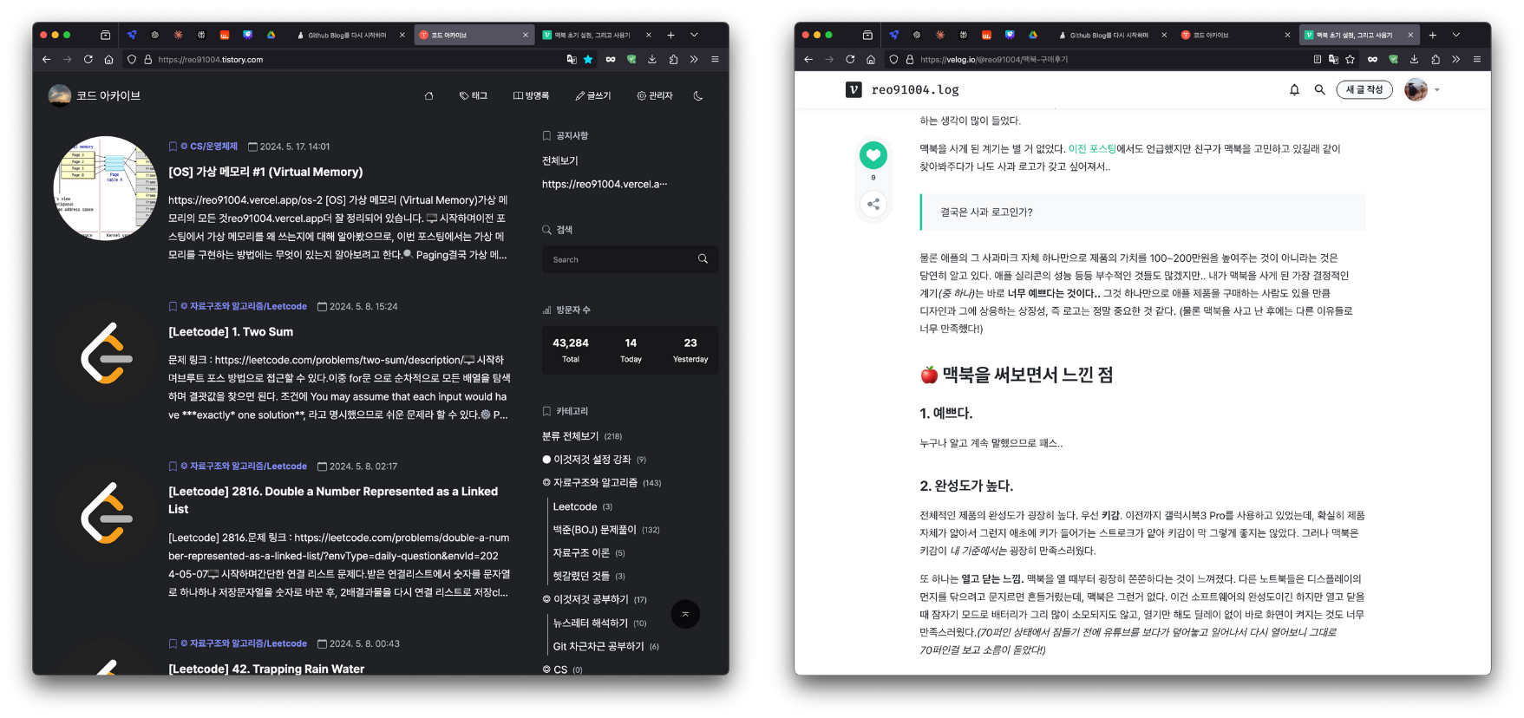Viewport: 1524px width, 718px height.
Task: Open reader view in the velog window
Action: 1317,60
